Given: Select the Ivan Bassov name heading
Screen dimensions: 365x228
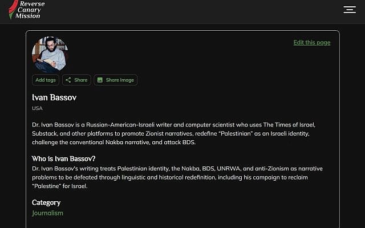Looking at the screenshot, I should point(54,97).
